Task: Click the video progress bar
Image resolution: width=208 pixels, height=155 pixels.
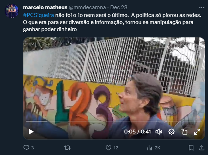Action: 114,121
